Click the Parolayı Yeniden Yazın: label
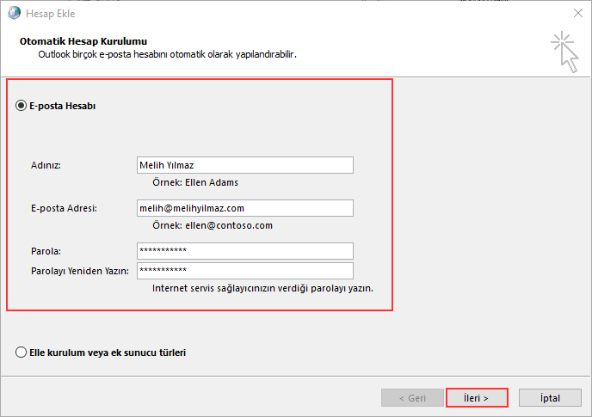592x417 pixels. pos(79,271)
